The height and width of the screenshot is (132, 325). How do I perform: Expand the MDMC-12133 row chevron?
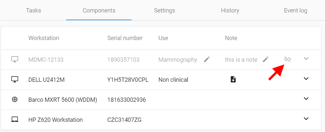click(306, 58)
